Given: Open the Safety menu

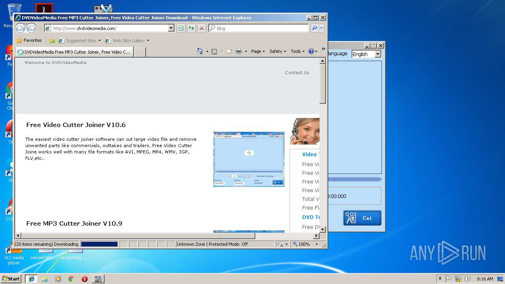Looking at the screenshot, I should [277, 51].
